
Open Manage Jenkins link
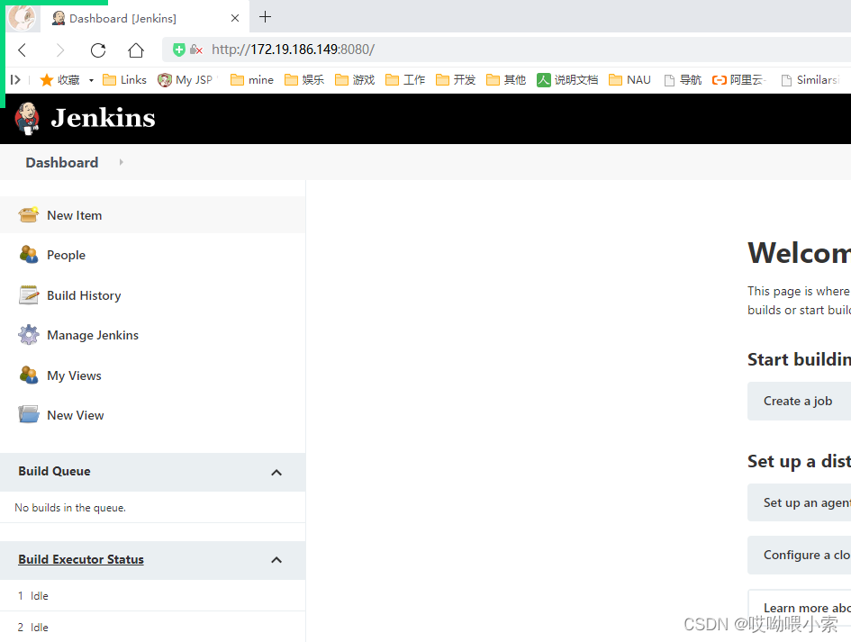click(x=93, y=335)
